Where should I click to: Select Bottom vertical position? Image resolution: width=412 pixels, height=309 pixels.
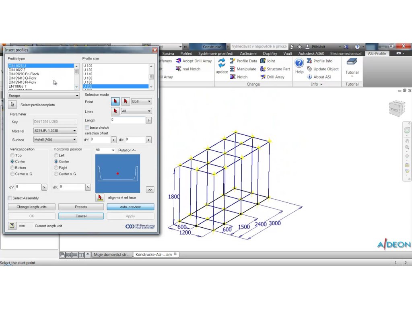click(x=12, y=168)
